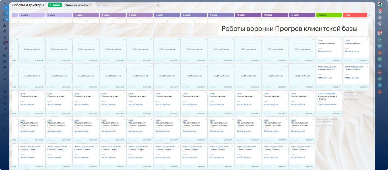The image size is (388, 170).
Task: Click Робот выключен card for email in 9 месяц
Action: tap(221, 49)
